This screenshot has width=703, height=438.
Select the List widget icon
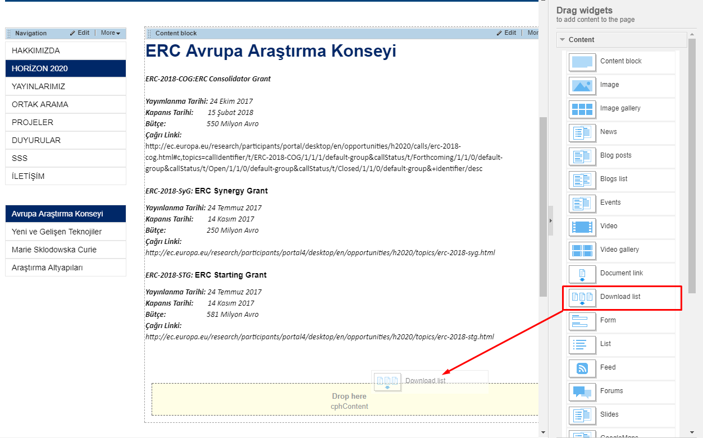coord(582,344)
